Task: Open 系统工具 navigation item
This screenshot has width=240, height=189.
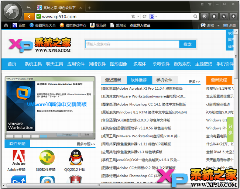Action: point(33,64)
